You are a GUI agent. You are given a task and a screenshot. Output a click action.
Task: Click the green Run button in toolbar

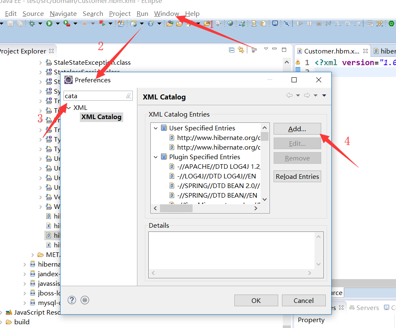[49, 23]
